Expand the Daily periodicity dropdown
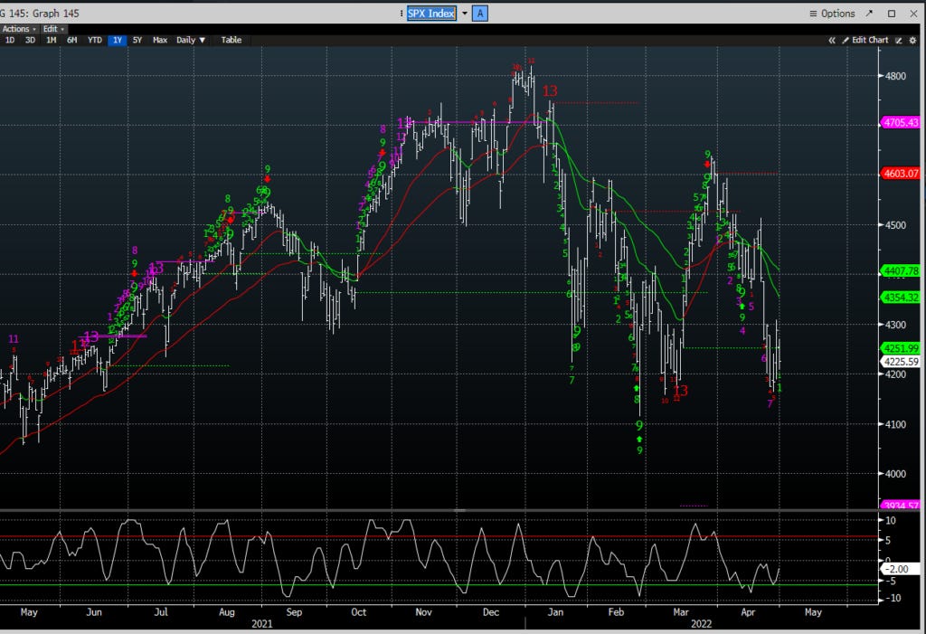 [x=190, y=40]
